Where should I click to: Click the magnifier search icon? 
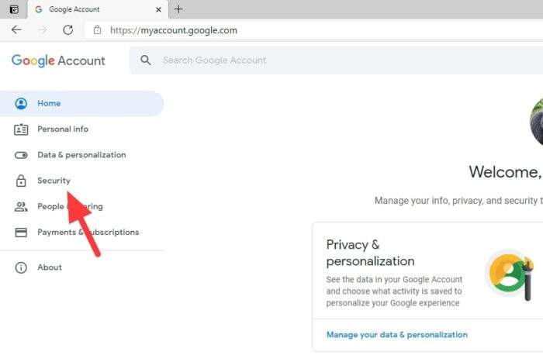pos(146,60)
